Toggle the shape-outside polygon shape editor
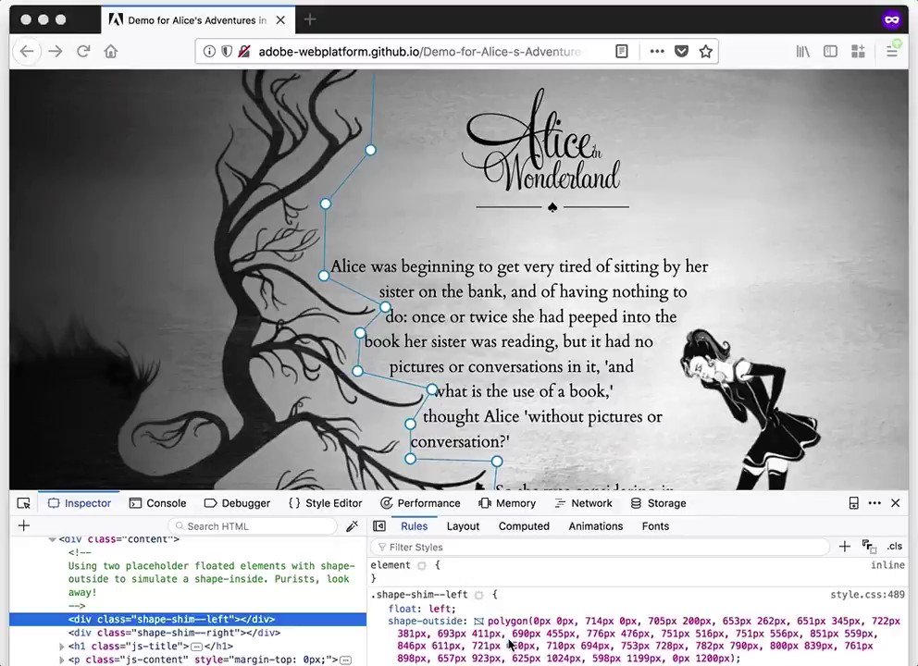918x666 pixels. [x=479, y=622]
